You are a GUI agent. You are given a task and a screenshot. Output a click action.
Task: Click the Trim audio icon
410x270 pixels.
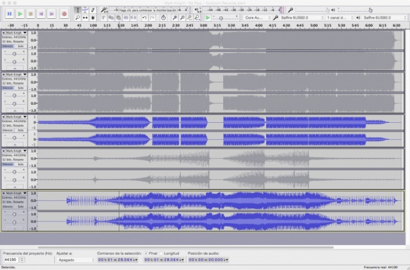coord(126,17)
